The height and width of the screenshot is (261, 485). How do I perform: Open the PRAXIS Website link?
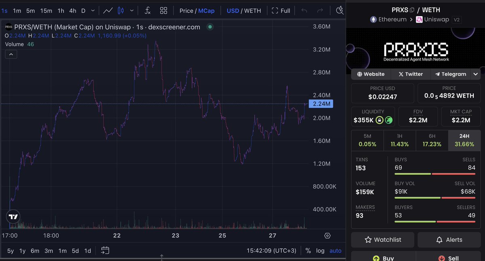pos(371,74)
